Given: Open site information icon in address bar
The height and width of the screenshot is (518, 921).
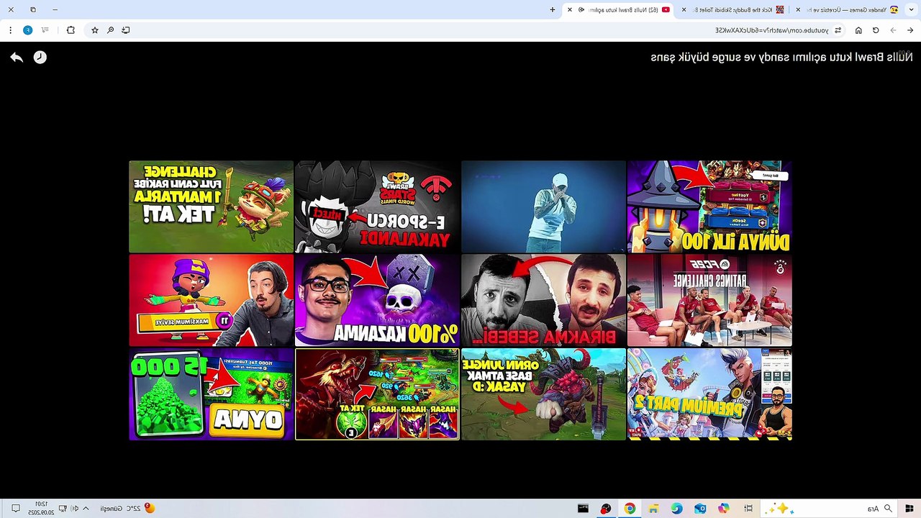Looking at the screenshot, I should 838,30.
